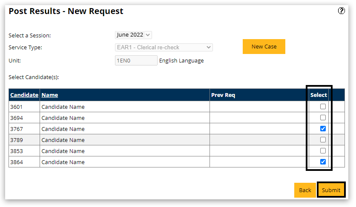Viewport: 356px width, 207px height.
Task: Go Back using the Back button
Action: pyautogui.click(x=305, y=190)
